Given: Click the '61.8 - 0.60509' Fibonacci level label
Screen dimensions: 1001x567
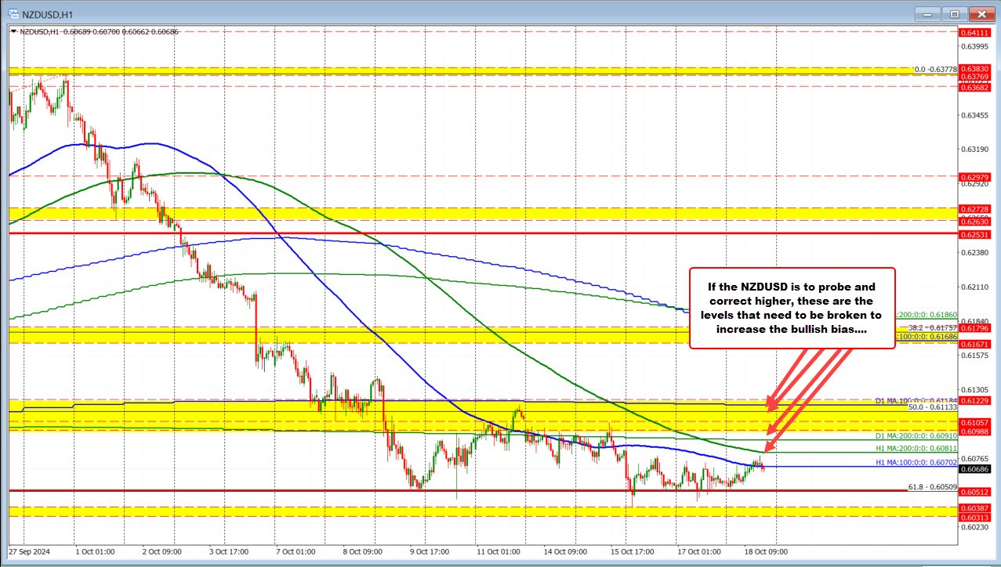Looking at the screenshot, I should [x=933, y=488].
